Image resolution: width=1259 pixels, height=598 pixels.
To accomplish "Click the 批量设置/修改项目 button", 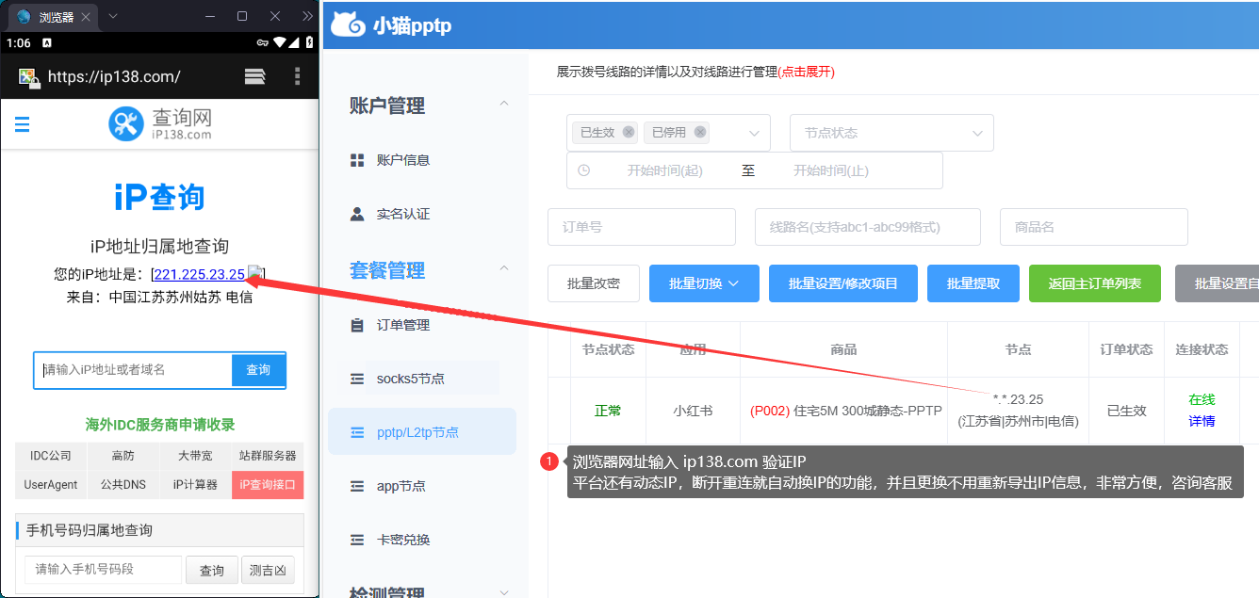I will [x=843, y=283].
